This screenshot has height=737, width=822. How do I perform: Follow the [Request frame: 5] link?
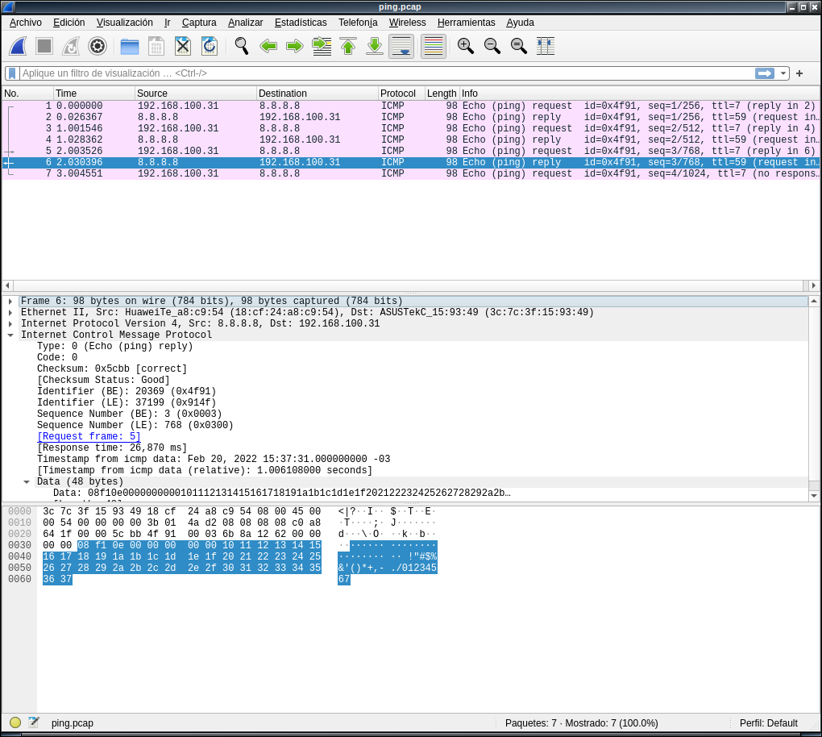click(89, 436)
